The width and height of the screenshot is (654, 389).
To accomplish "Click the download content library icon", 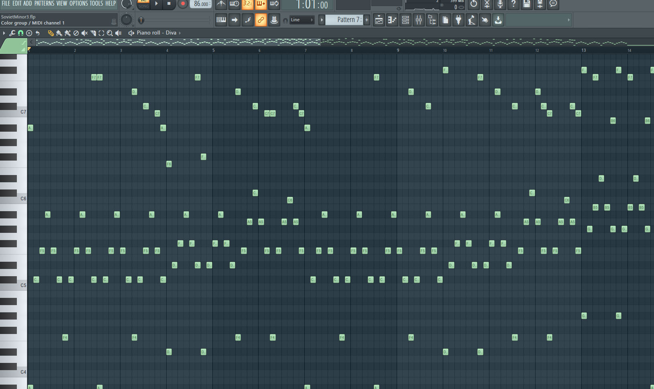I will click(498, 20).
